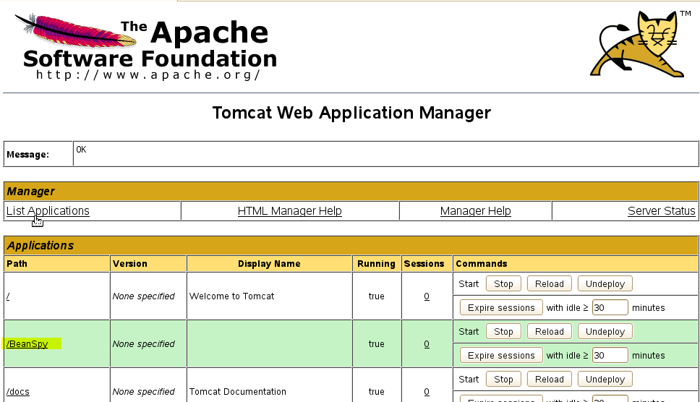Click the 'Tomcat Web Application Manager' heading
The image size is (700, 402).
click(x=351, y=113)
